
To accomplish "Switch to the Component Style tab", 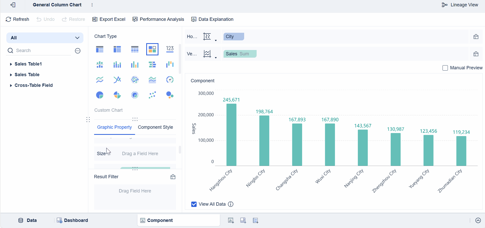I will point(155,127).
